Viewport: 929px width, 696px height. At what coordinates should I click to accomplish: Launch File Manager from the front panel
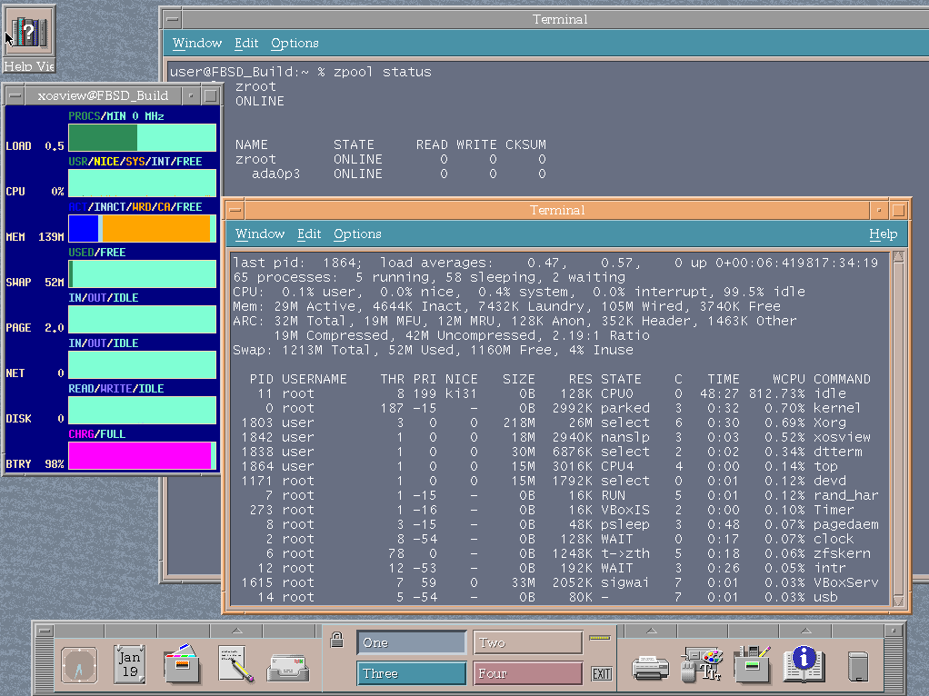[x=183, y=665]
